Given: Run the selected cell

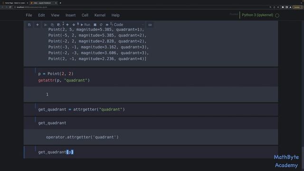Looking at the screenshot, I should 85,25.
